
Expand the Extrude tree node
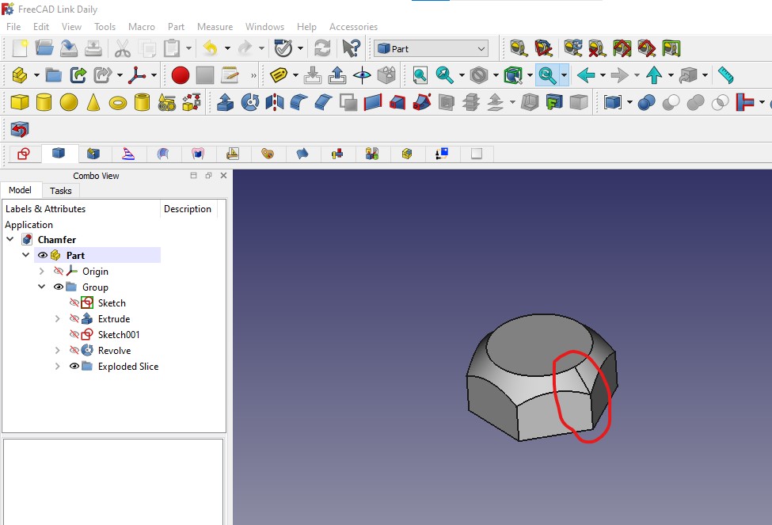[x=57, y=319]
